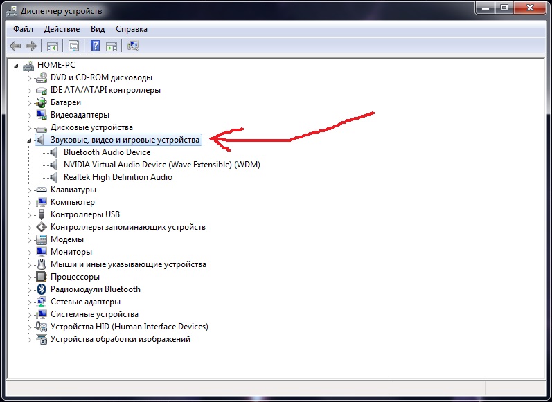Click the HOME-PC computer icon
The image size is (552, 402).
(x=28, y=65)
